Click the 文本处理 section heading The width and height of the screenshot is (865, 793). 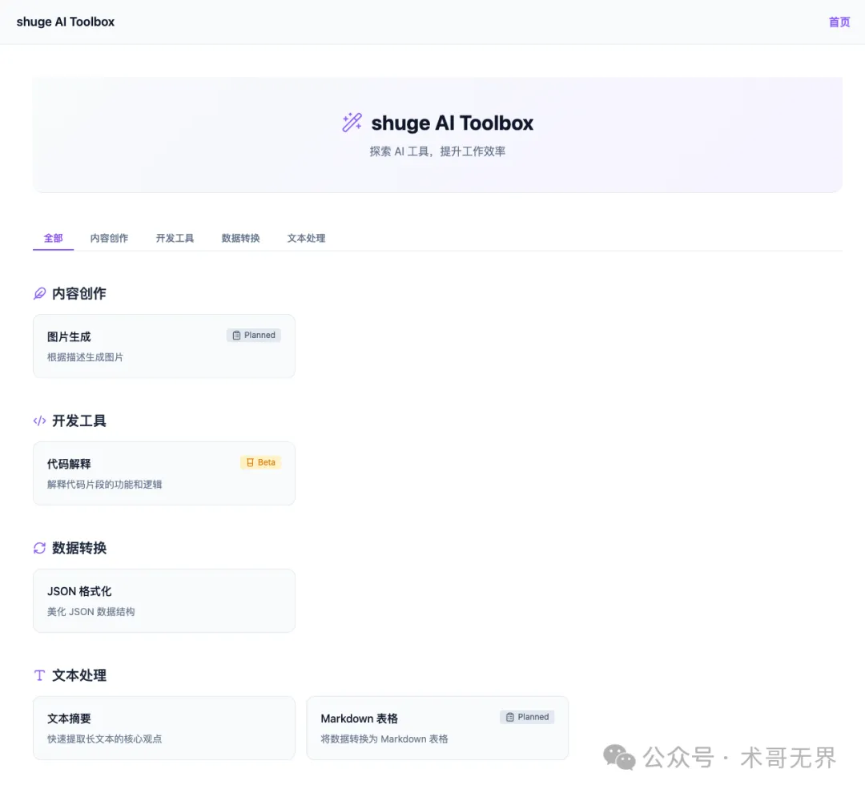click(x=78, y=675)
